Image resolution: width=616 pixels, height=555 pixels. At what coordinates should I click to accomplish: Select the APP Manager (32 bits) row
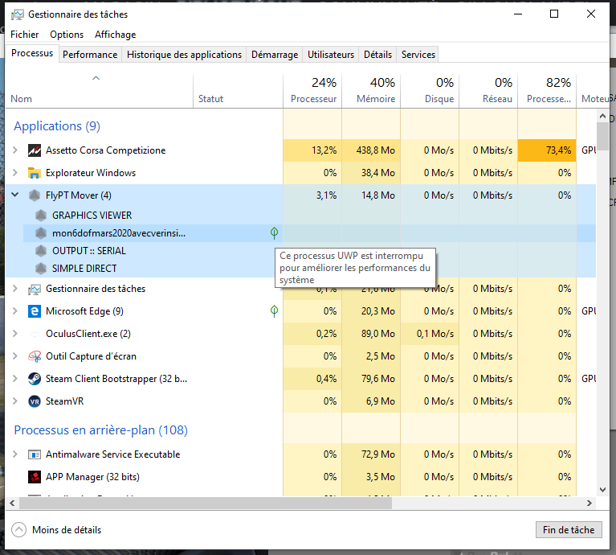[300, 477]
